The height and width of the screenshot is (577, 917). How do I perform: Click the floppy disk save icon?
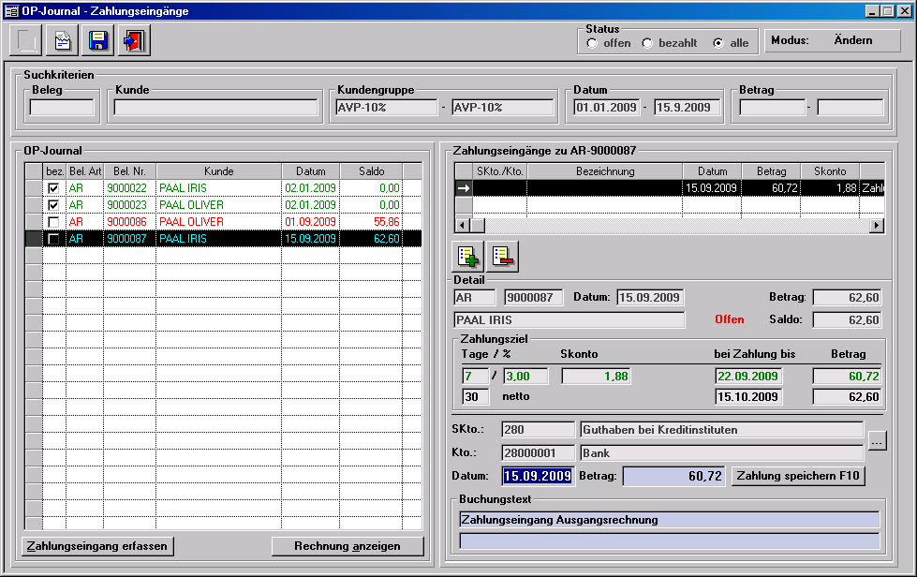click(98, 41)
